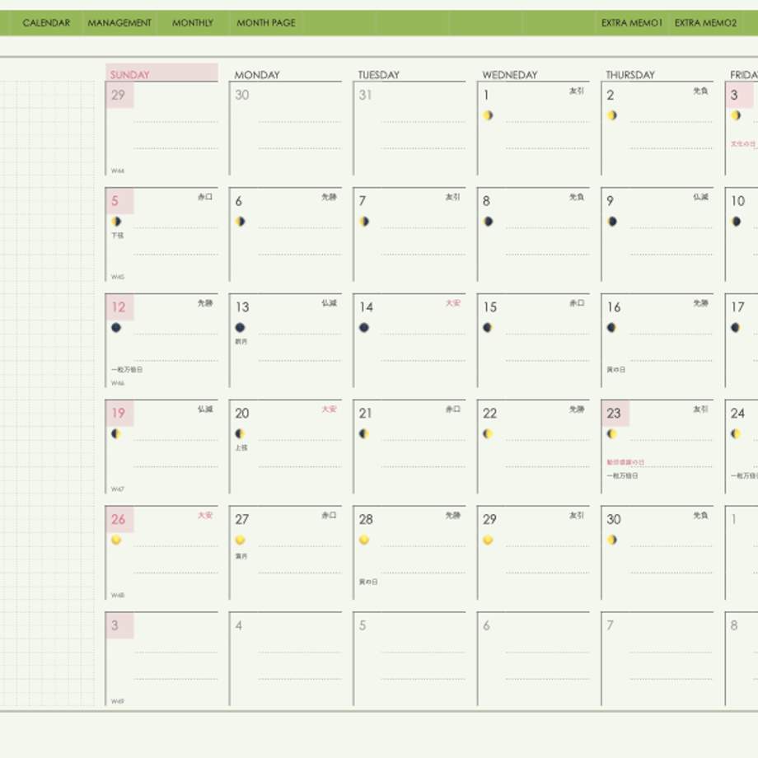Click the half moon icon on day 20

(x=241, y=433)
